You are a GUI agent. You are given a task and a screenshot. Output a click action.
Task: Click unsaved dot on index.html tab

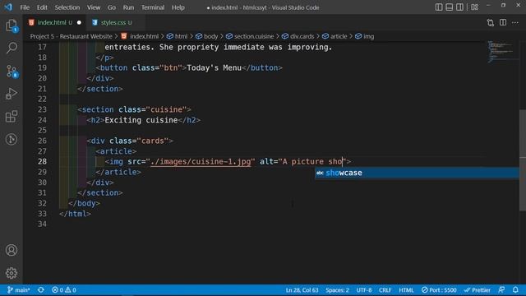coord(79,22)
